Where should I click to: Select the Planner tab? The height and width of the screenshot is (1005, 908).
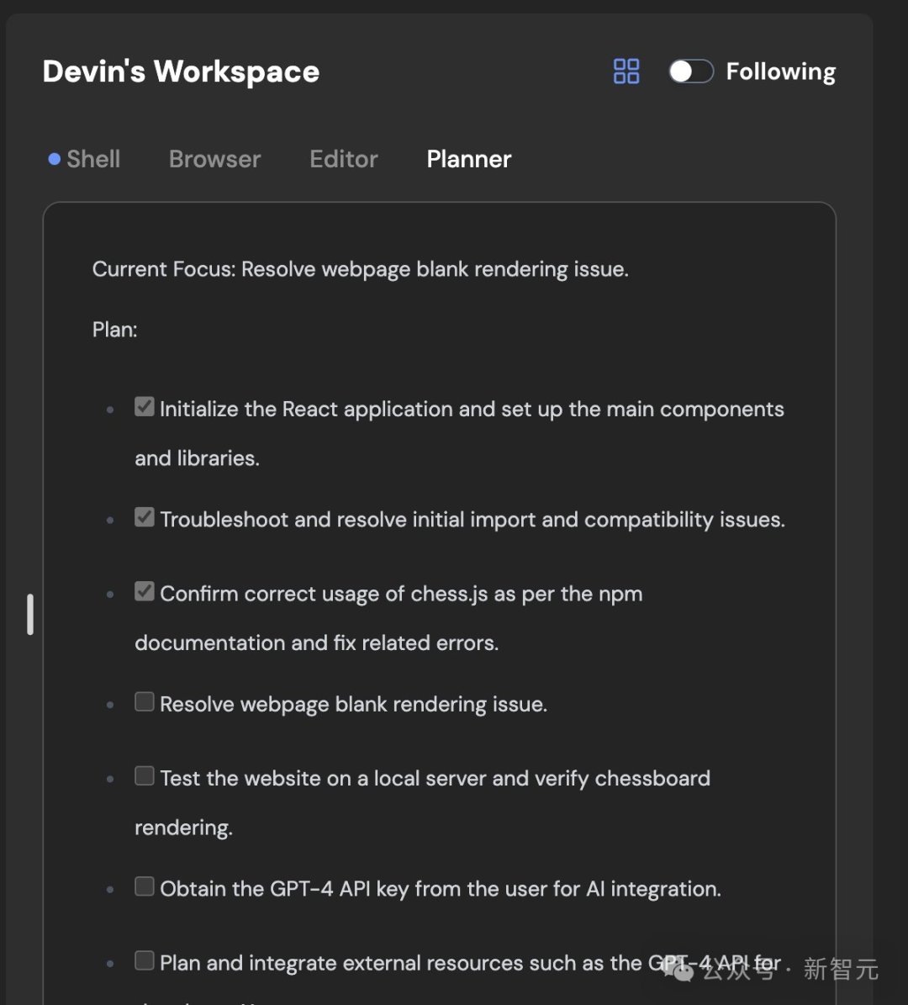click(469, 159)
